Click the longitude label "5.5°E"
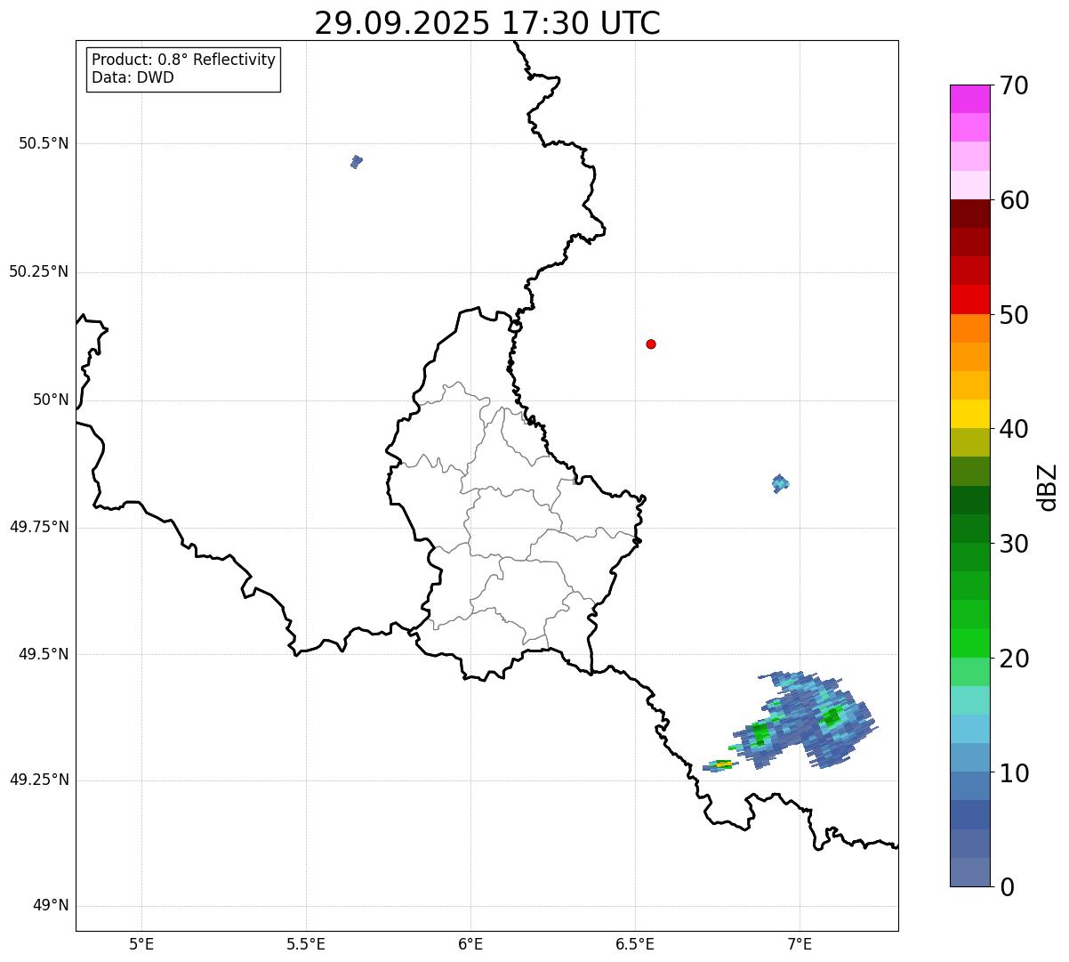 click(x=306, y=943)
